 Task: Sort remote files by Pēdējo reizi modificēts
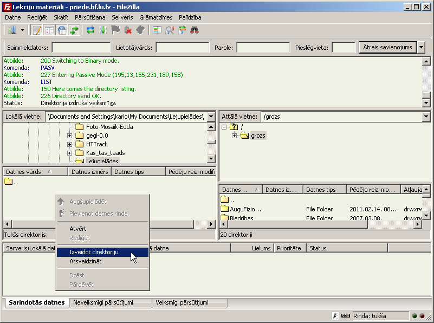(x=373, y=190)
